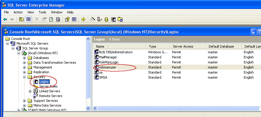Open Help with the question mark icon

point(67,19)
